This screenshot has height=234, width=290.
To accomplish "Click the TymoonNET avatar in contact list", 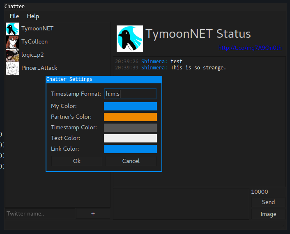I will point(12,29).
